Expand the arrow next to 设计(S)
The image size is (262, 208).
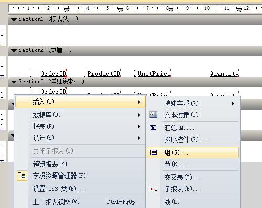click(x=139, y=138)
